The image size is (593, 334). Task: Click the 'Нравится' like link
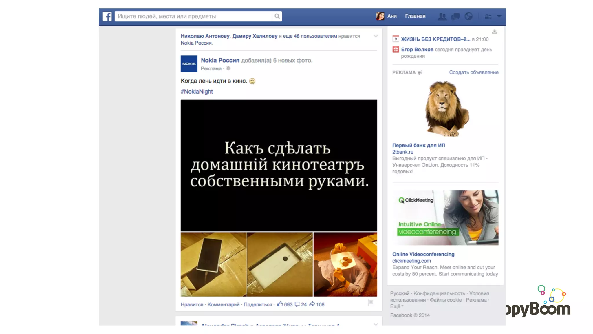(x=192, y=304)
